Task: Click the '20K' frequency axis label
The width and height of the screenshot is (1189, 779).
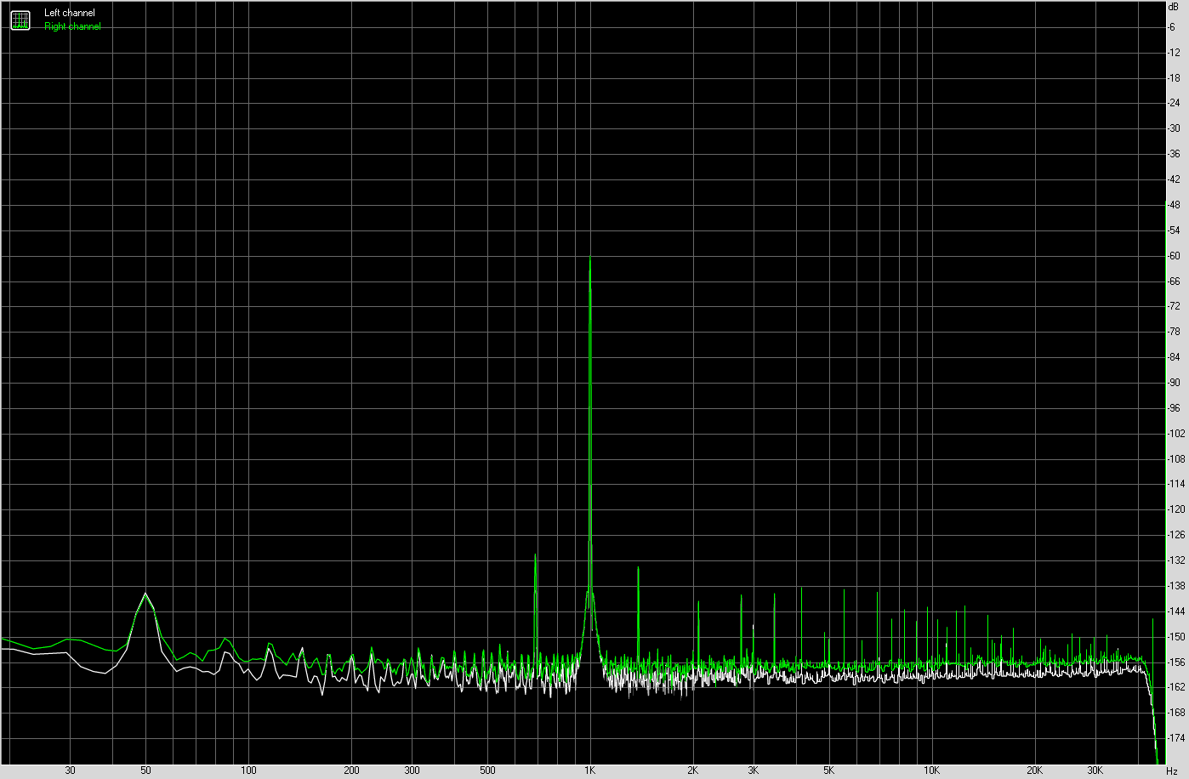Action: tap(1034, 771)
